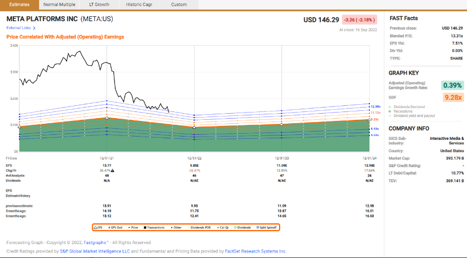Image resolution: width=467 pixels, height=258 pixels.
Task: Click the EPS Yld value 7.51%
Action: 457,43
